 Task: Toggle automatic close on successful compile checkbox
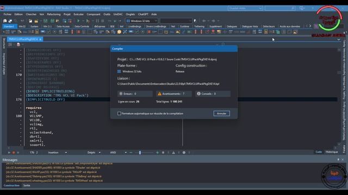(119, 113)
